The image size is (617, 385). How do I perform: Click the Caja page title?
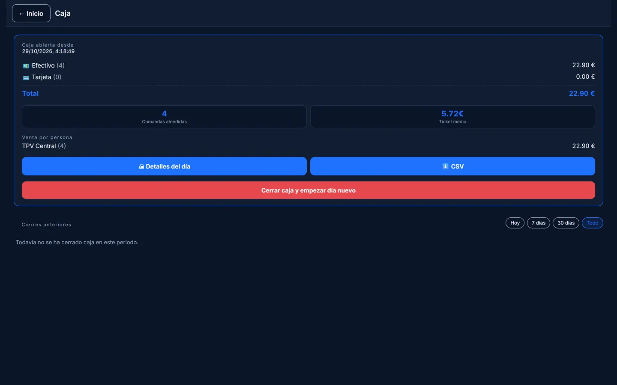coord(63,13)
